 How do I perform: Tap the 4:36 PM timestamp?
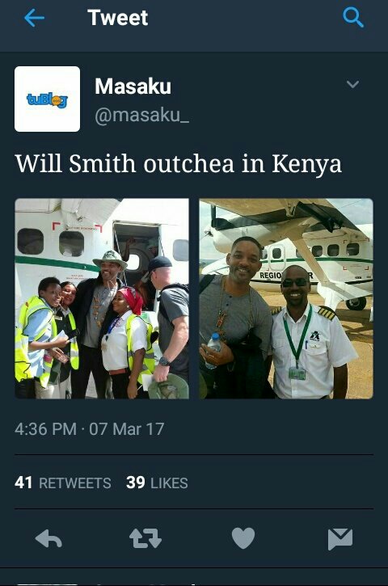(45, 429)
